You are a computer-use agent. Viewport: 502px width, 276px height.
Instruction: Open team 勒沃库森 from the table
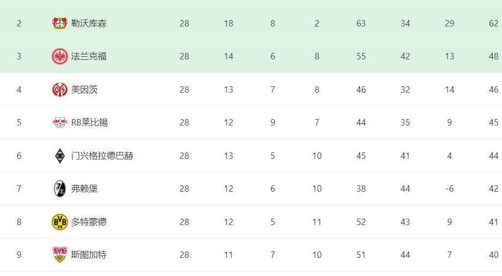[89, 24]
